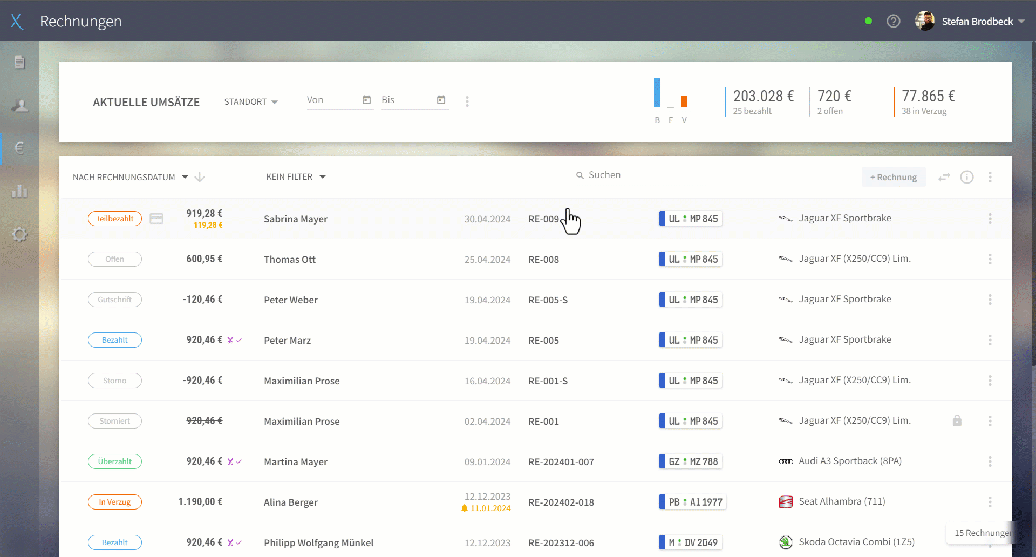The height and width of the screenshot is (557, 1036).
Task: Click the blue B bar in chart
Action: pos(657,93)
